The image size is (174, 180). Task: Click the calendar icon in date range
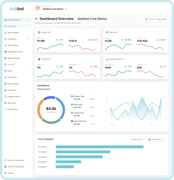click(x=147, y=19)
